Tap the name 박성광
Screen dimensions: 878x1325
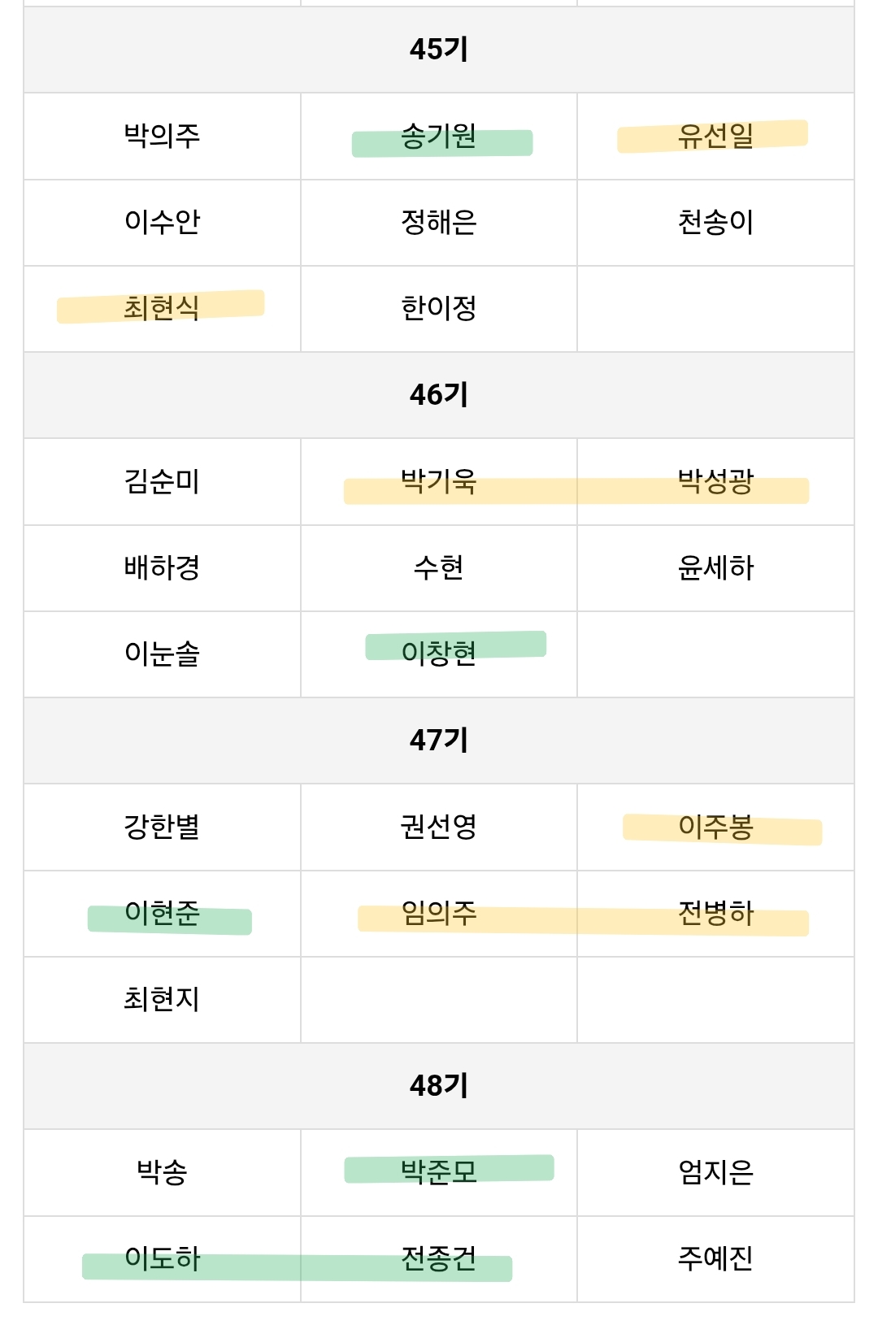tap(715, 481)
